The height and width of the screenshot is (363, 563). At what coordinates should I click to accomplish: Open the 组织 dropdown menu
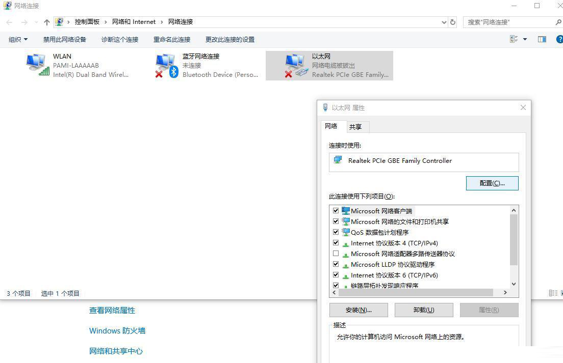click(18, 39)
